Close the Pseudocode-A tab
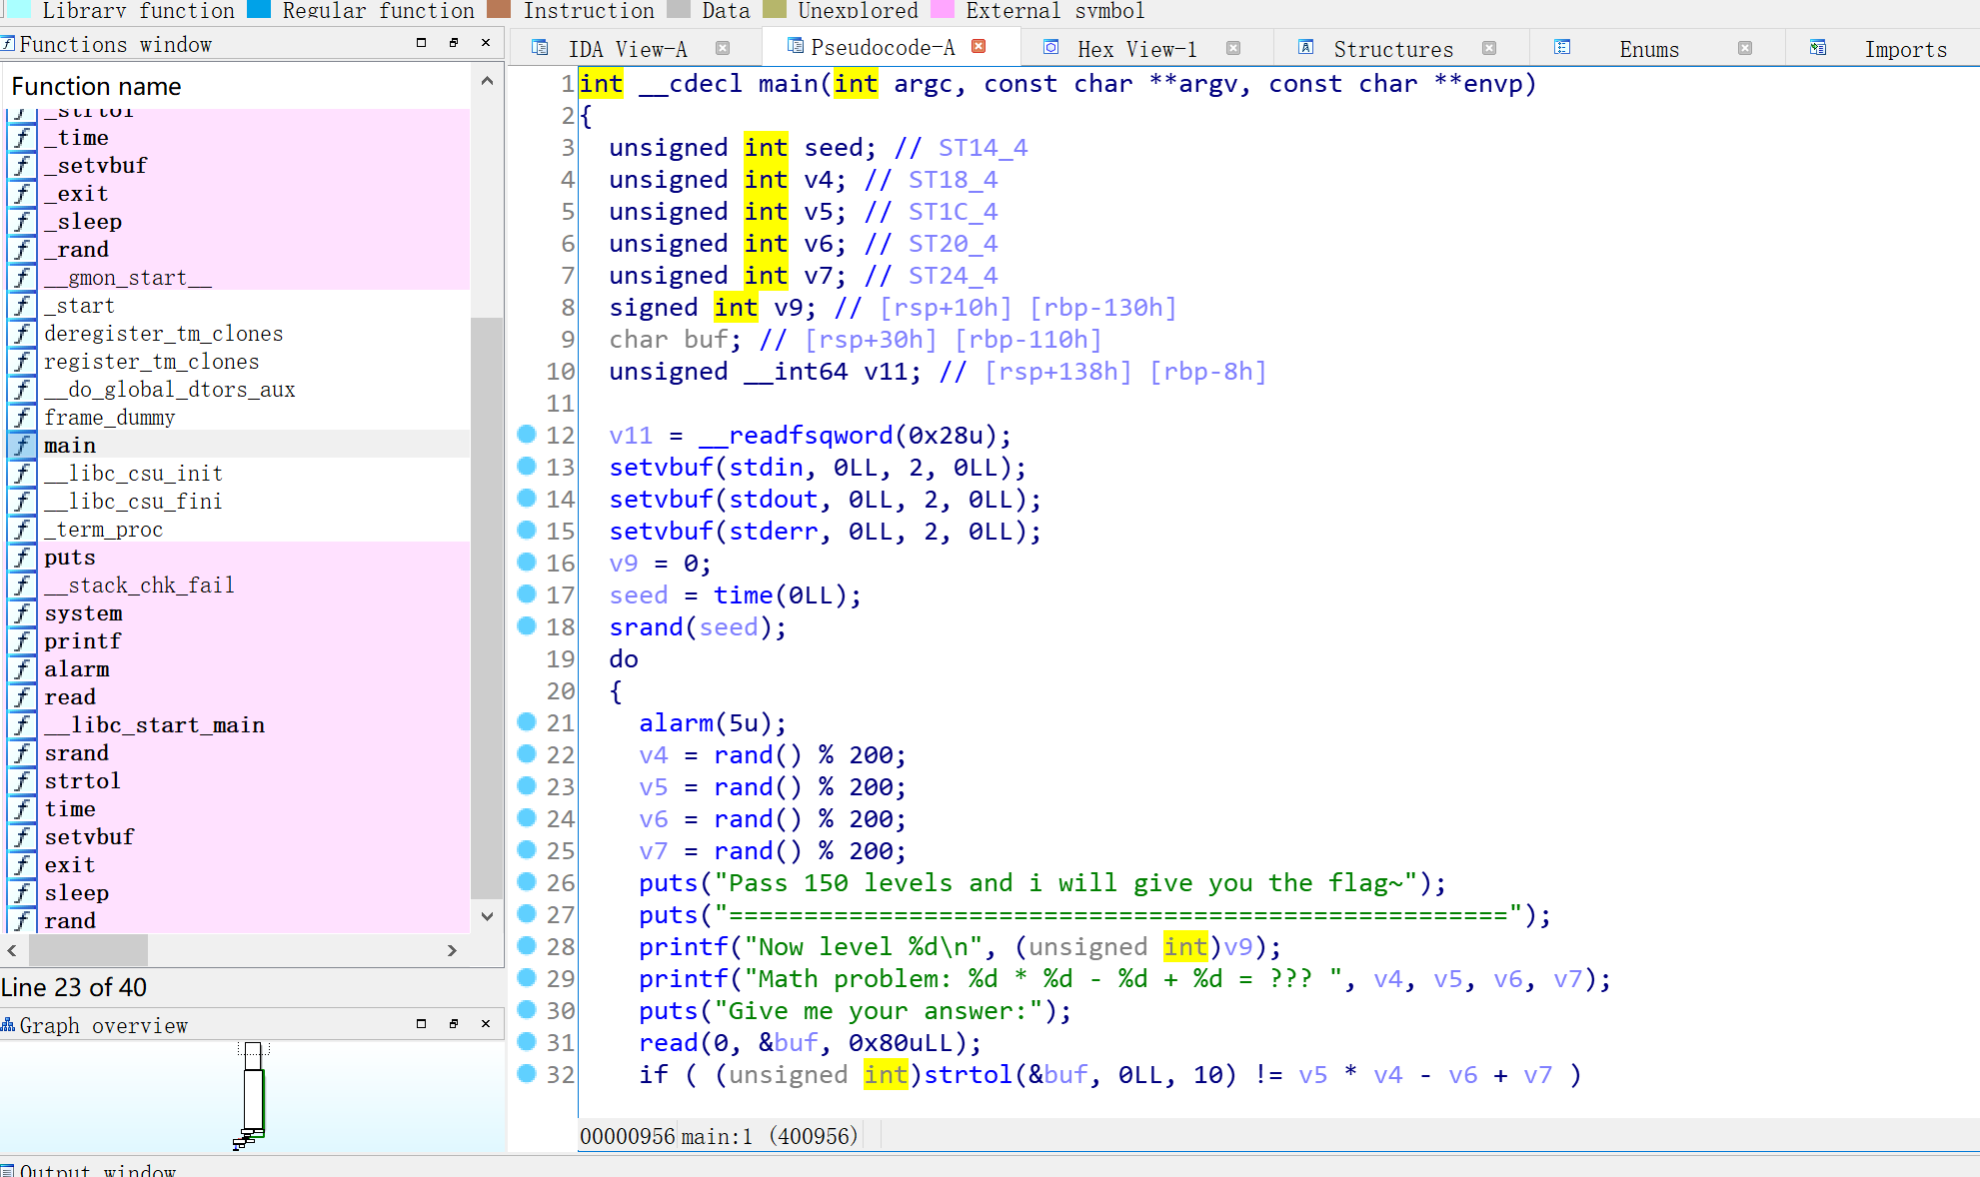Viewport: 1980px width, 1177px height. (x=980, y=46)
